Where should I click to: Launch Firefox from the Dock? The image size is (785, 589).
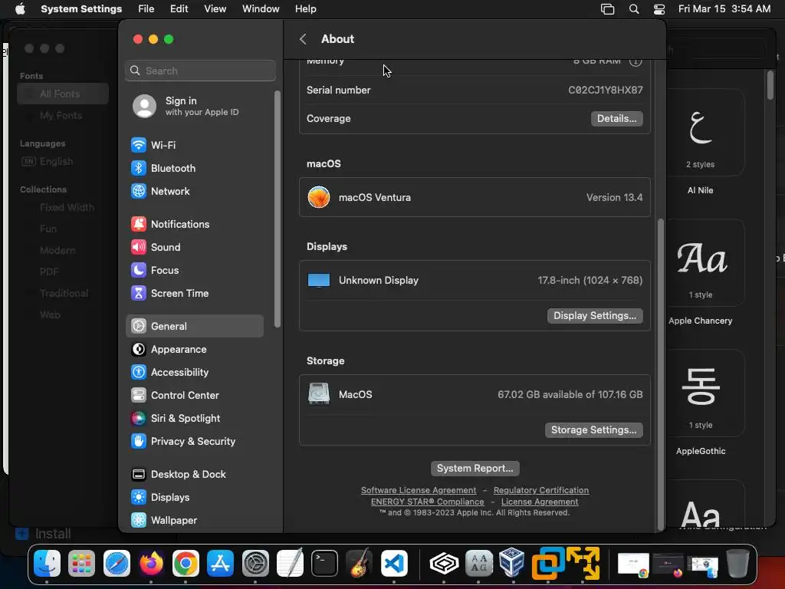[151, 564]
